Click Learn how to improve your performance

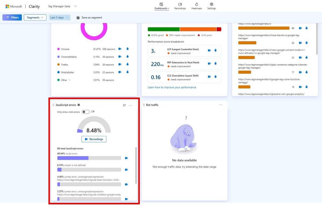(171, 87)
